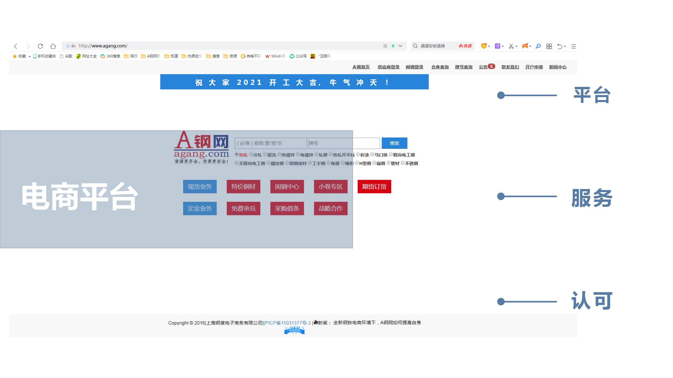This screenshot has height=378, width=673.
Task: Expand the speed mode dropdown arrow
Action: 400,46
